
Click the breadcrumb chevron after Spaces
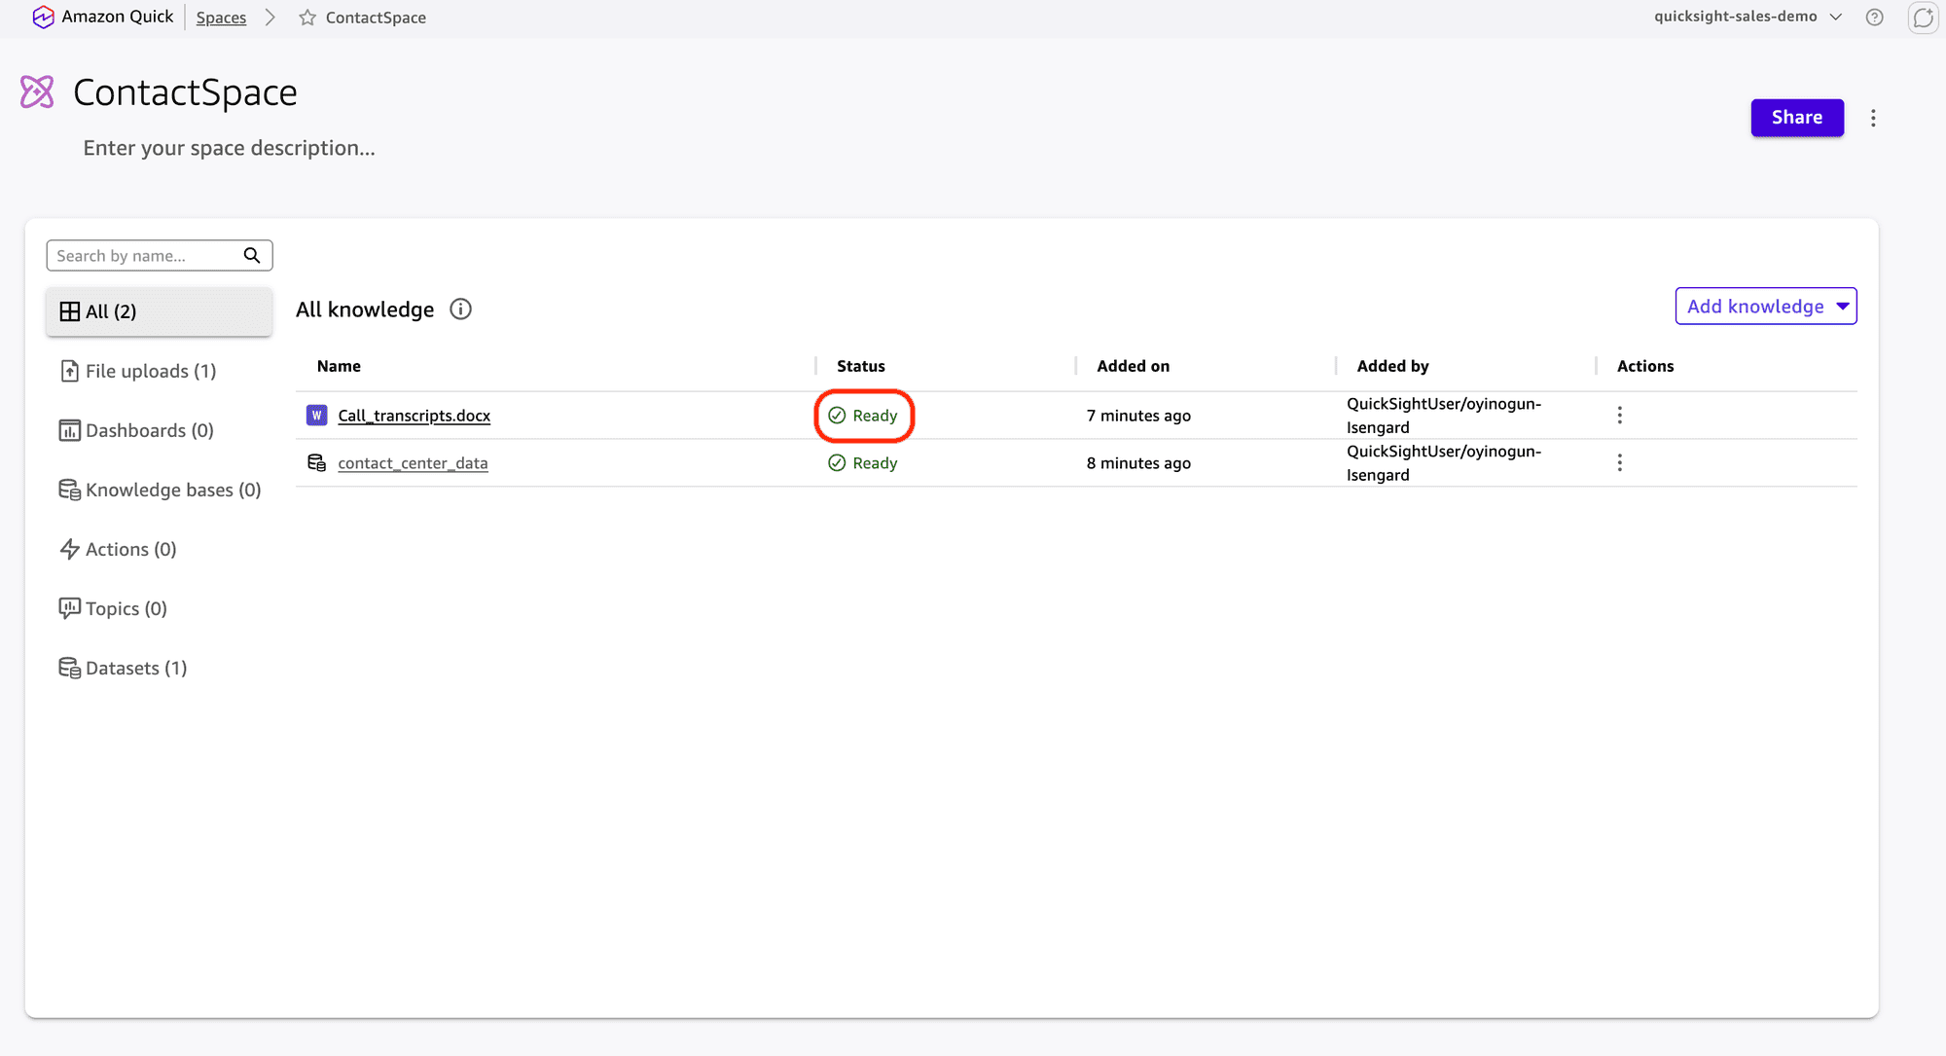(x=270, y=18)
